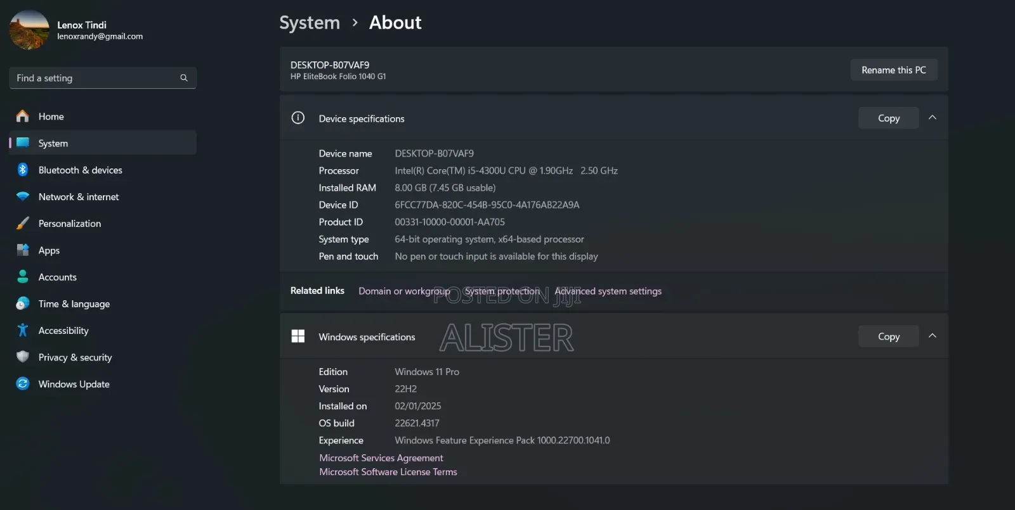1015x510 pixels.
Task: Select Time & language in sidebar
Action: (103, 303)
